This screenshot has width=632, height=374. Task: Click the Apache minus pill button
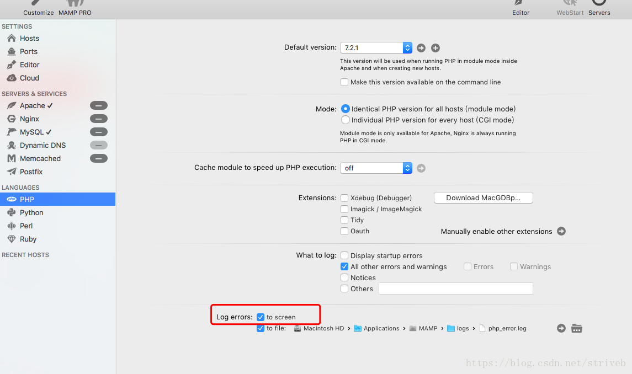[99, 105]
